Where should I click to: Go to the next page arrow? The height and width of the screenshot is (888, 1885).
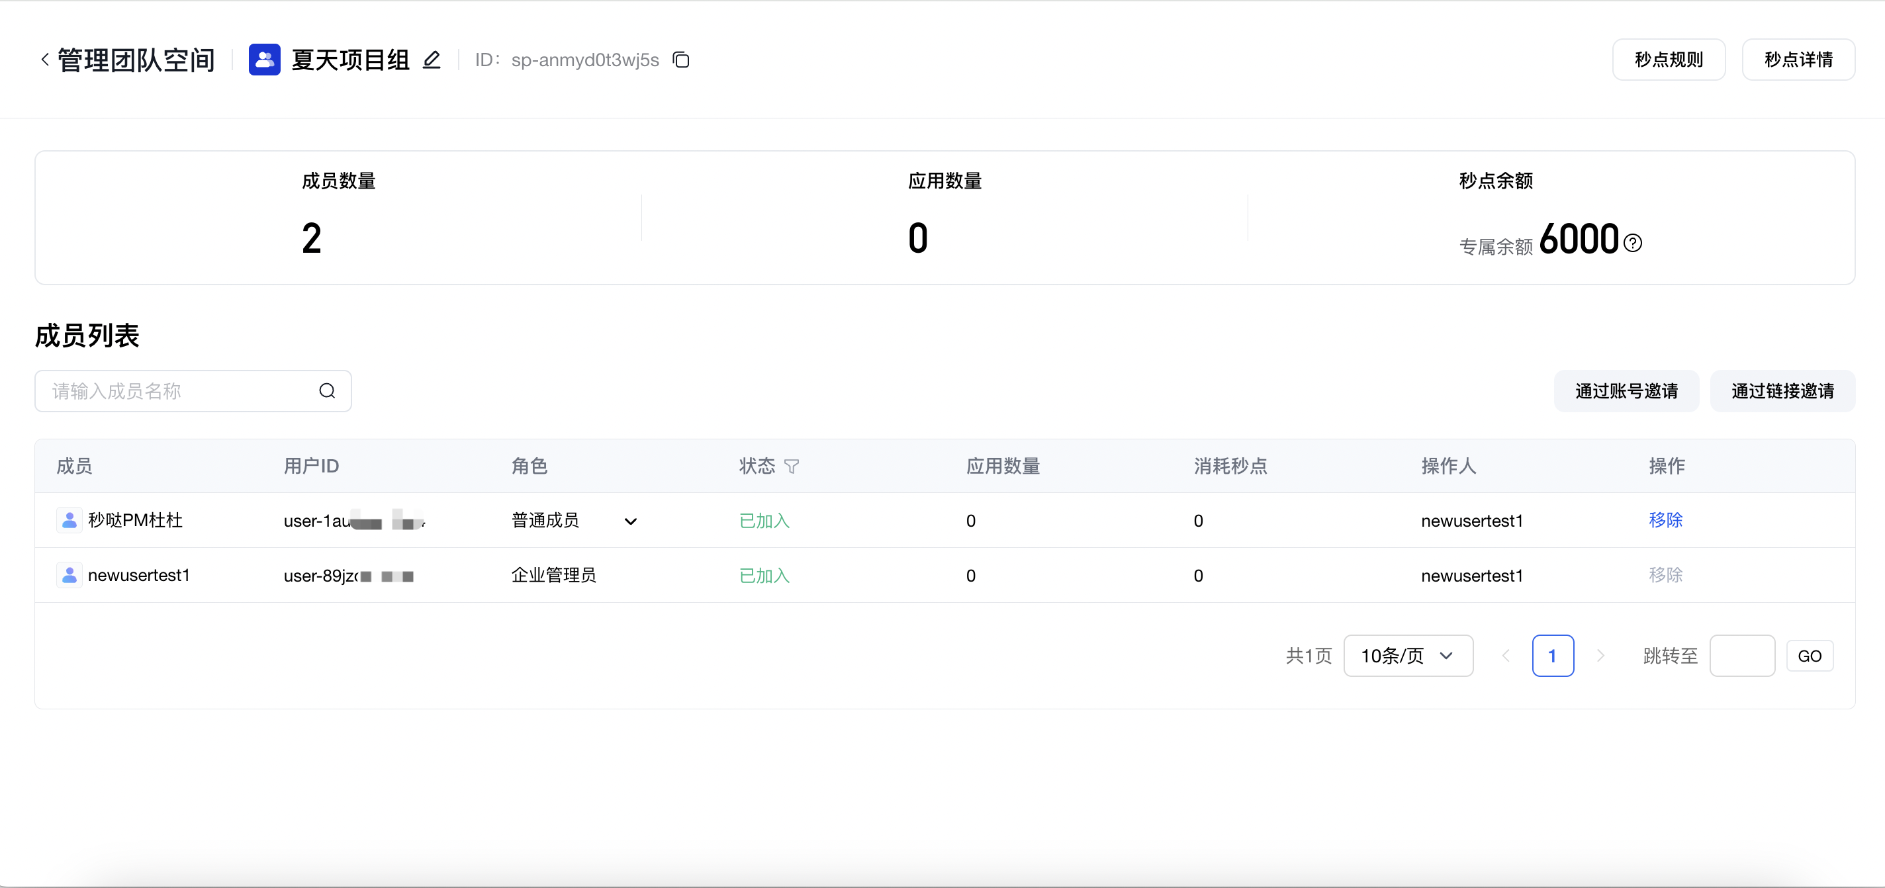click(x=1600, y=655)
